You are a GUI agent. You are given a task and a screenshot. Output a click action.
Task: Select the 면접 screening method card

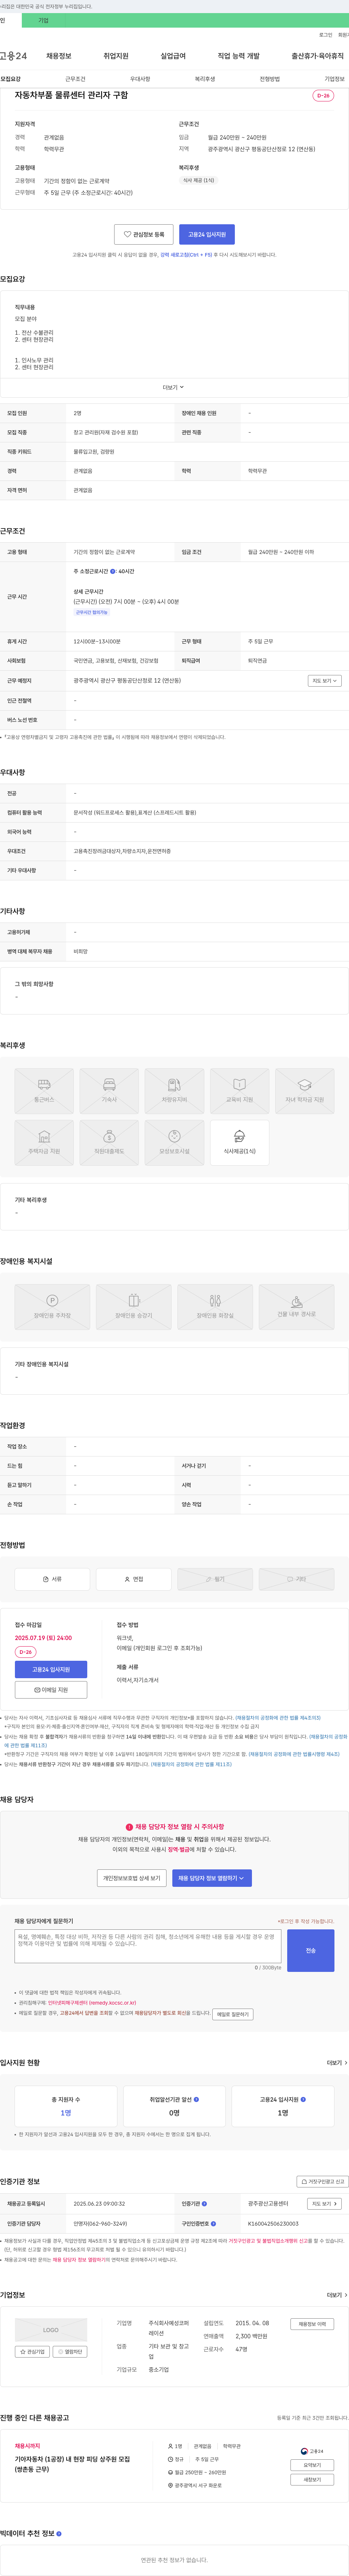(x=134, y=1579)
